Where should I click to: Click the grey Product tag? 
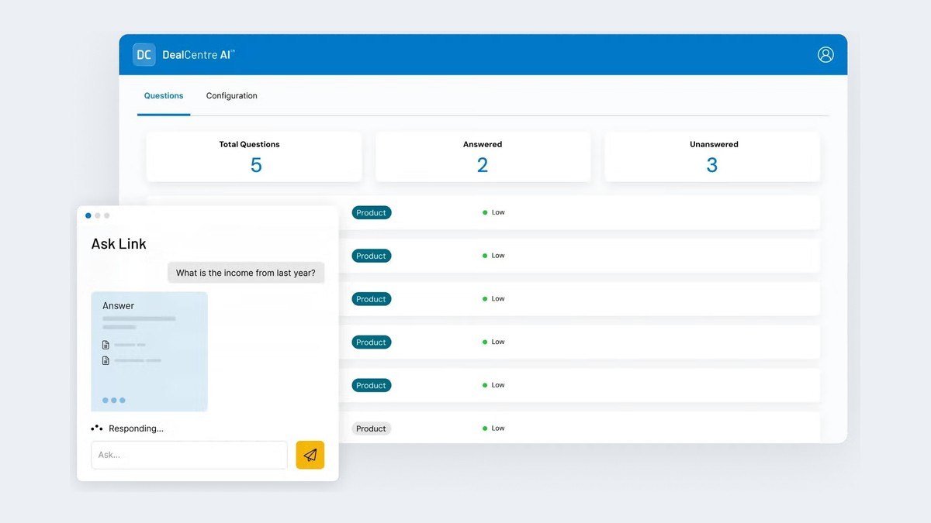click(371, 428)
